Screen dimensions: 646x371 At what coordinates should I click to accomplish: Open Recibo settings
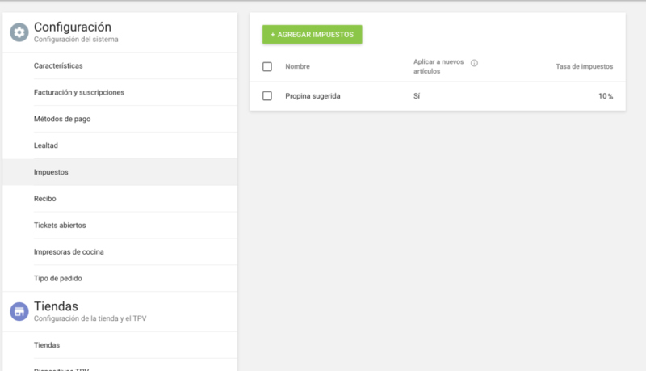click(44, 198)
